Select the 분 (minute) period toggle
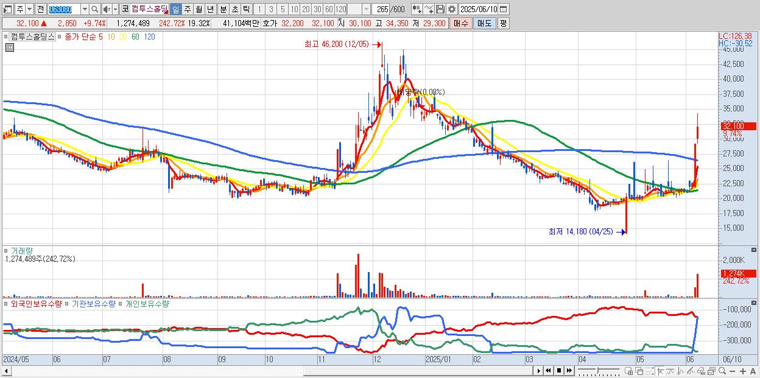 click(223, 9)
